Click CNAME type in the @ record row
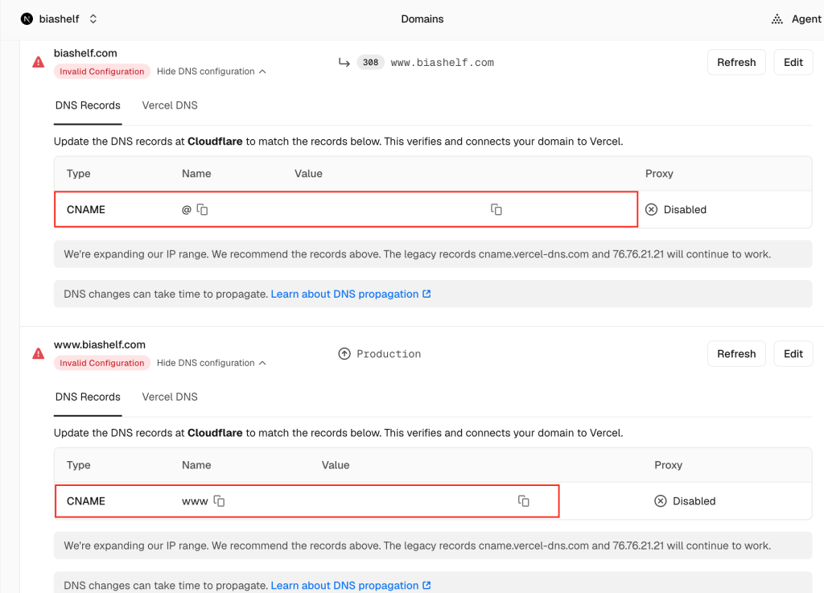 [85, 209]
